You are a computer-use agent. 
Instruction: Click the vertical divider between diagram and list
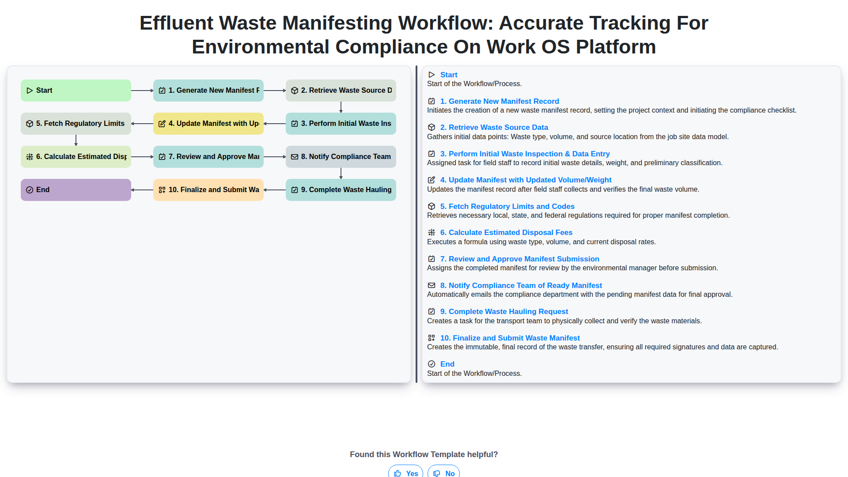point(416,224)
